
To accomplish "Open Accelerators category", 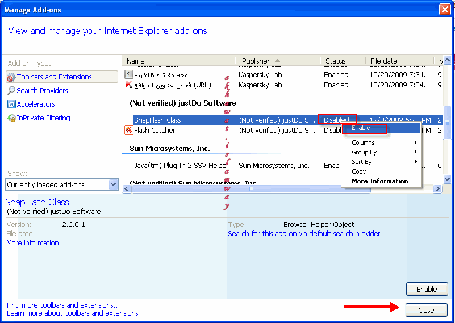I will pos(36,104).
